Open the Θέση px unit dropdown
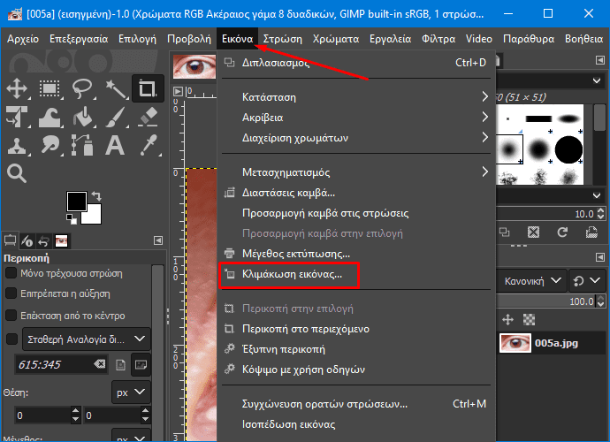Screen dimensions: 610x442 131,392
